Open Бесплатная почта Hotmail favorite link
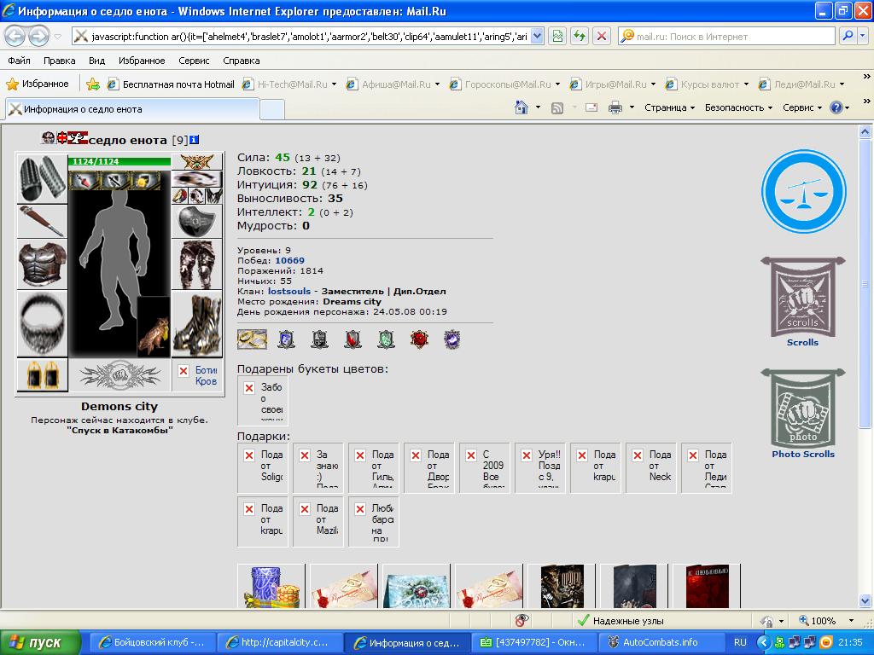The height and width of the screenshot is (655, 874). (171, 84)
